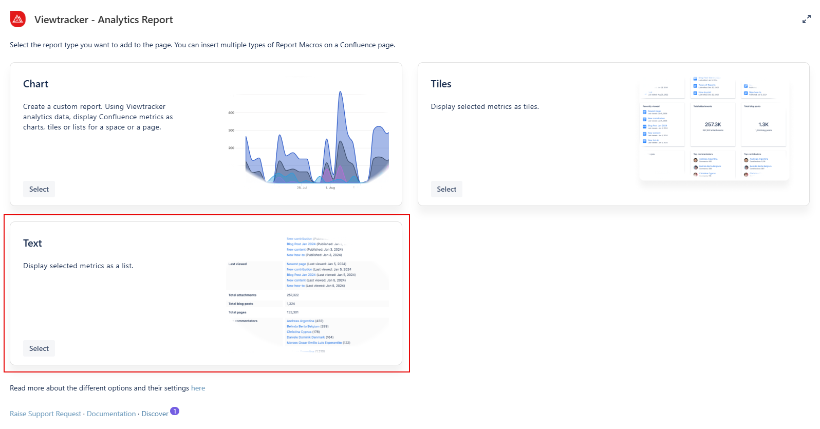Viewport: 820px width, 429px height.
Task: Expand the dialog with the fullscreen arrows icon
Action: tap(806, 20)
